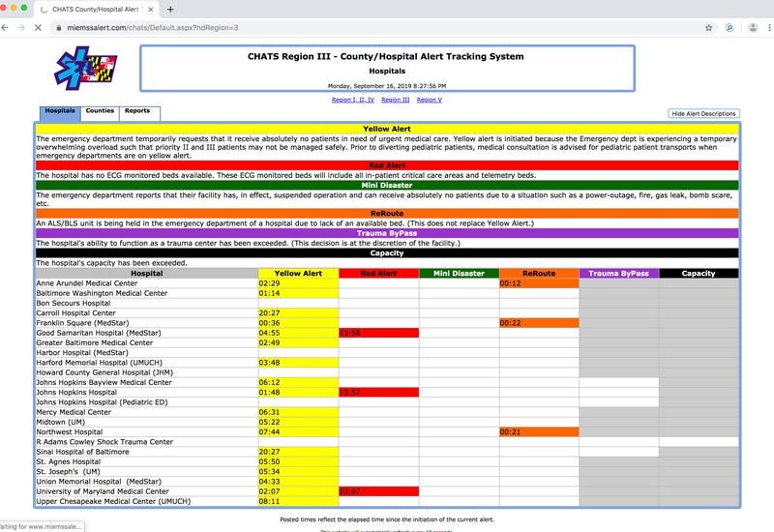Select the CHATS County/Hospital Alert browser tab
The height and width of the screenshot is (532, 774).
(96, 10)
